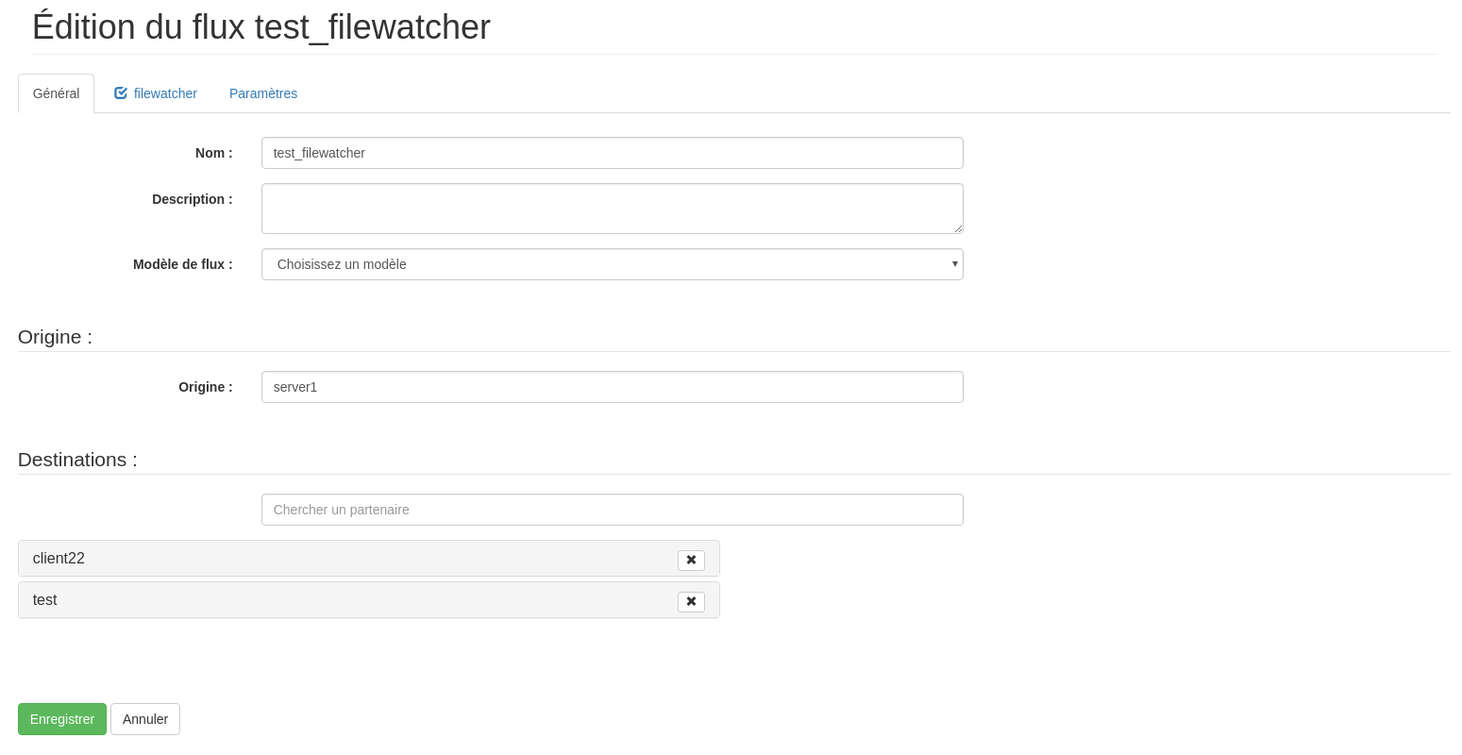The width and height of the screenshot is (1462, 755).
Task: Click the Annuler button
Action: (x=145, y=719)
